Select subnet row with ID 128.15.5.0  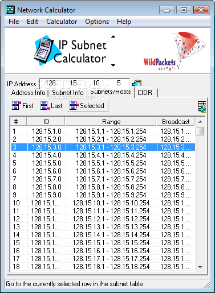pyautogui.click(x=103, y=163)
